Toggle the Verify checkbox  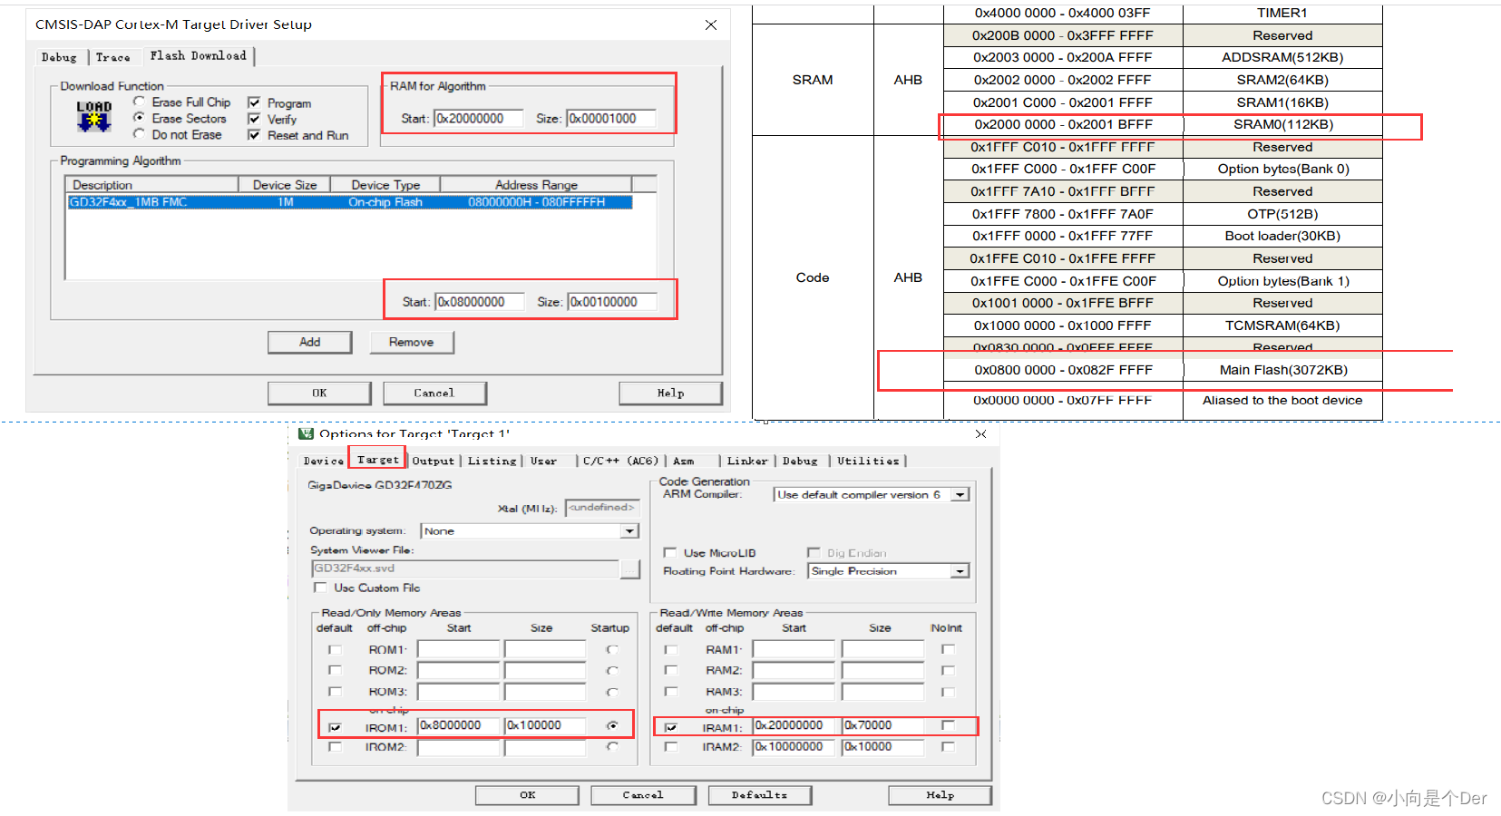point(254,119)
